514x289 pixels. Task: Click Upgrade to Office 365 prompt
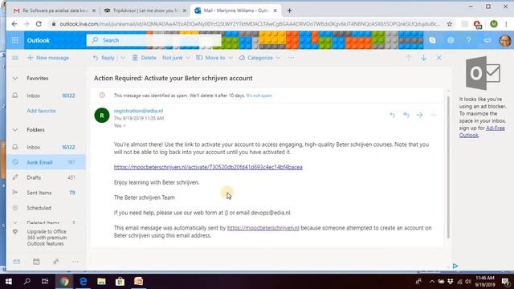coord(47,238)
